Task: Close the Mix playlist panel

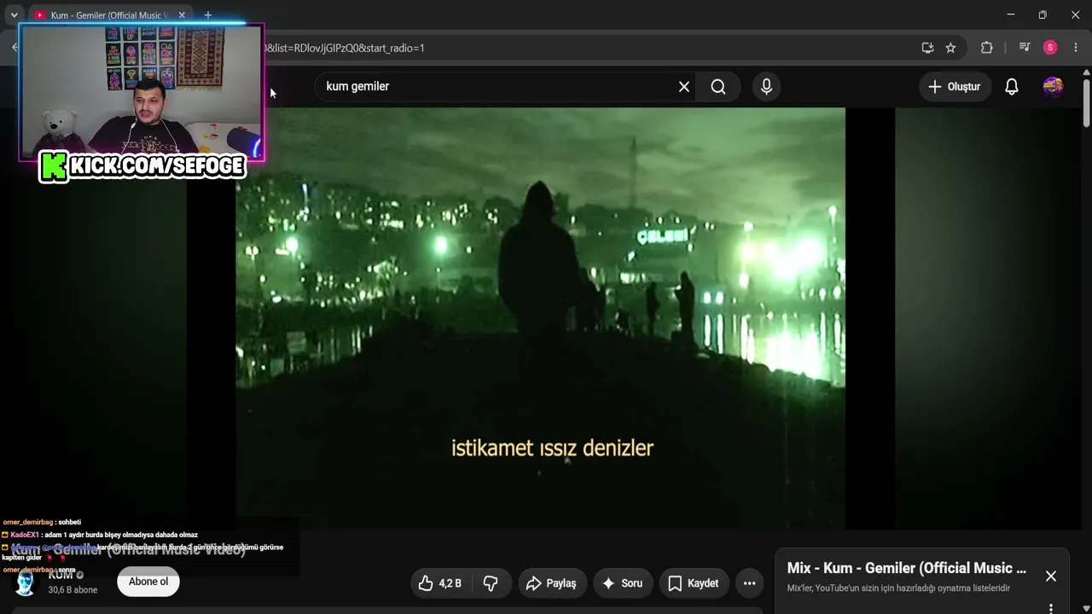Action: (1051, 576)
